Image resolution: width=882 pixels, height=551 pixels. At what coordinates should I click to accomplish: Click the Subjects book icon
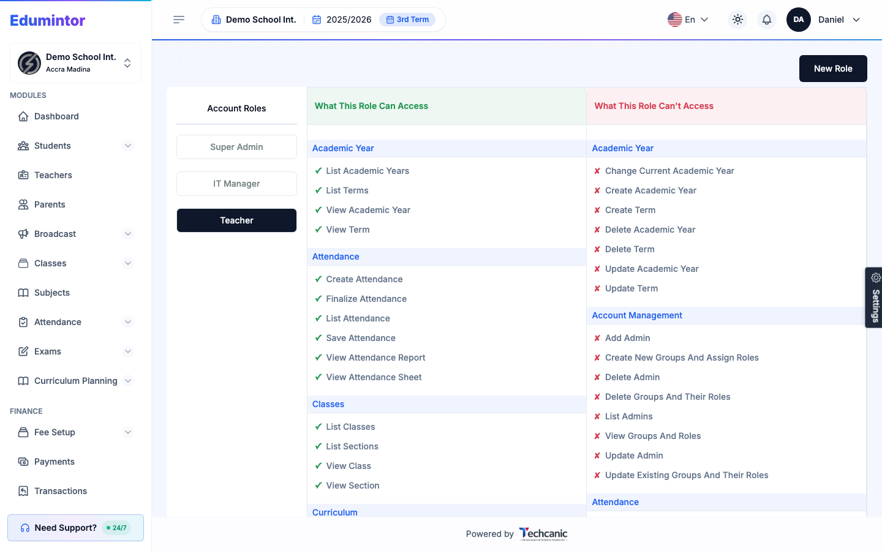point(23,293)
